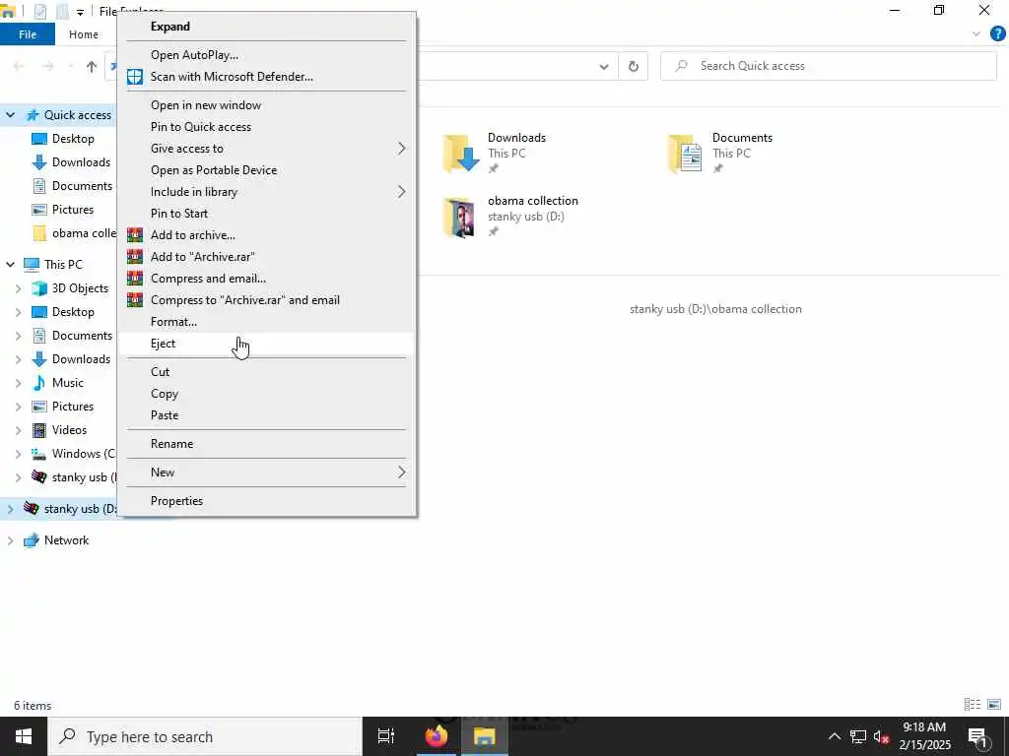This screenshot has width=1009, height=756.
Task: Click Expand at top of context menu
Action: click(x=266, y=27)
